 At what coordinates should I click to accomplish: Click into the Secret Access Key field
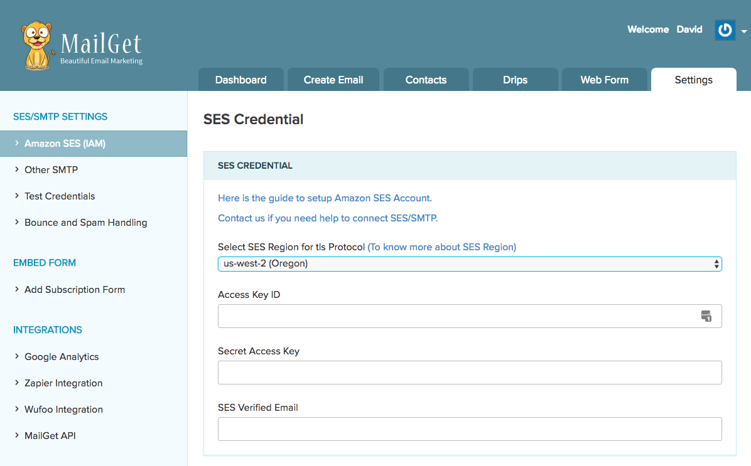(x=469, y=373)
